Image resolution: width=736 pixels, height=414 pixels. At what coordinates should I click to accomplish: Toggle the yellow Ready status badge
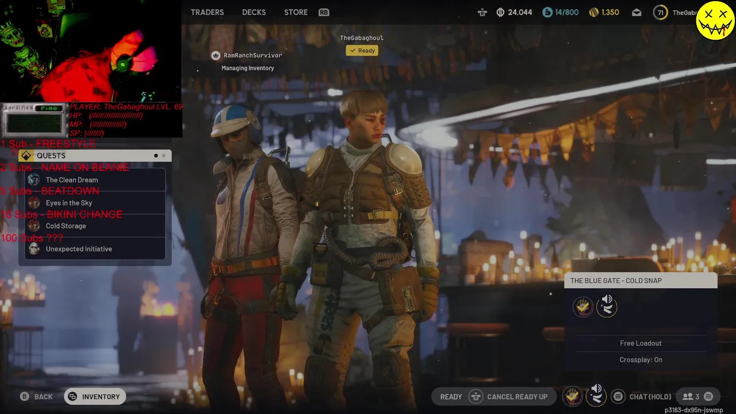click(x=362, y=51)
